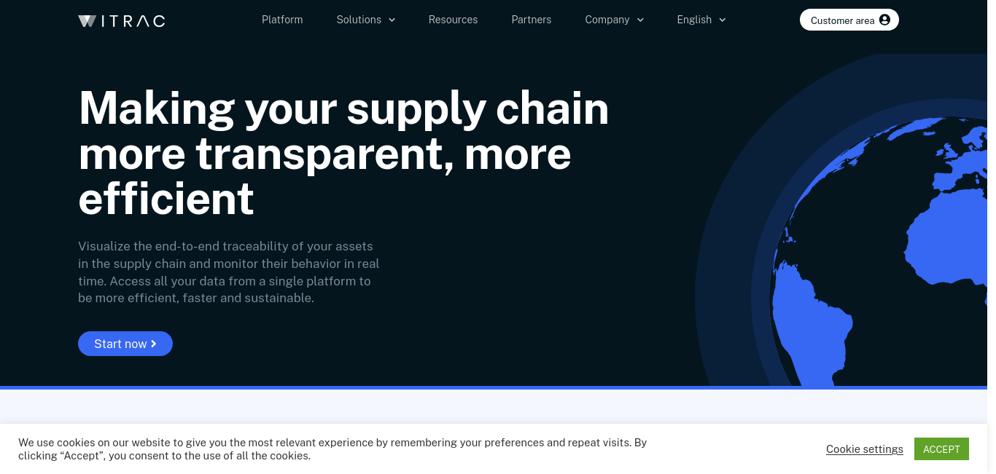The image size is (996, 474).
Task: Expand the Solutions dropdown chevron
Action: (392, 20)
